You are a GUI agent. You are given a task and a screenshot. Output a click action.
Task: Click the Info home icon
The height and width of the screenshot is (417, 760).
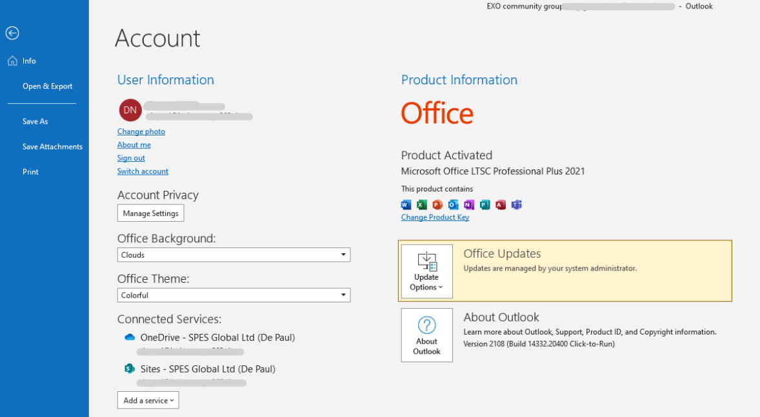(x=13, y=61)
